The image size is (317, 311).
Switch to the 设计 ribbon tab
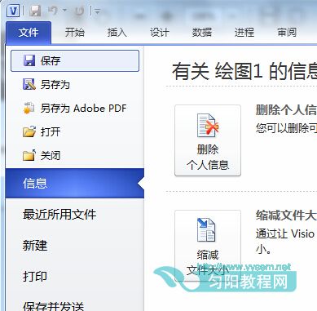click(160, 33)
